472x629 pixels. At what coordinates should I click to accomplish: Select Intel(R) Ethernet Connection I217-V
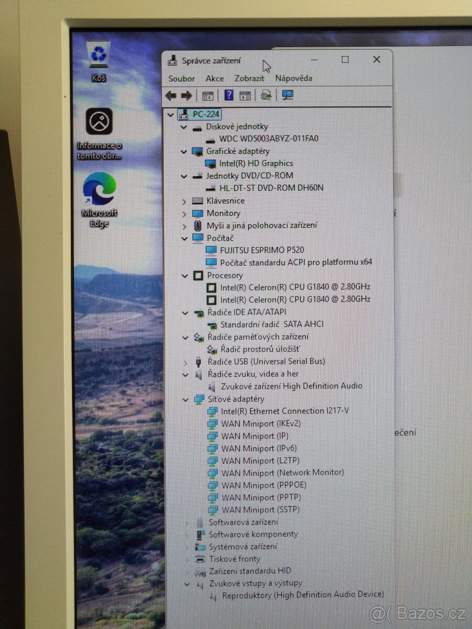[x=285, y=411]
